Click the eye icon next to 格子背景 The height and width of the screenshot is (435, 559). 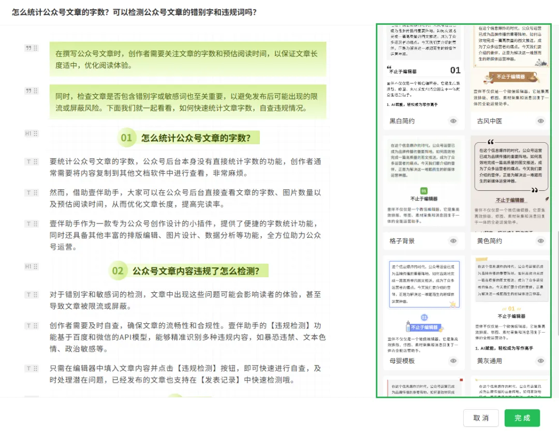(x=453, y=241)
